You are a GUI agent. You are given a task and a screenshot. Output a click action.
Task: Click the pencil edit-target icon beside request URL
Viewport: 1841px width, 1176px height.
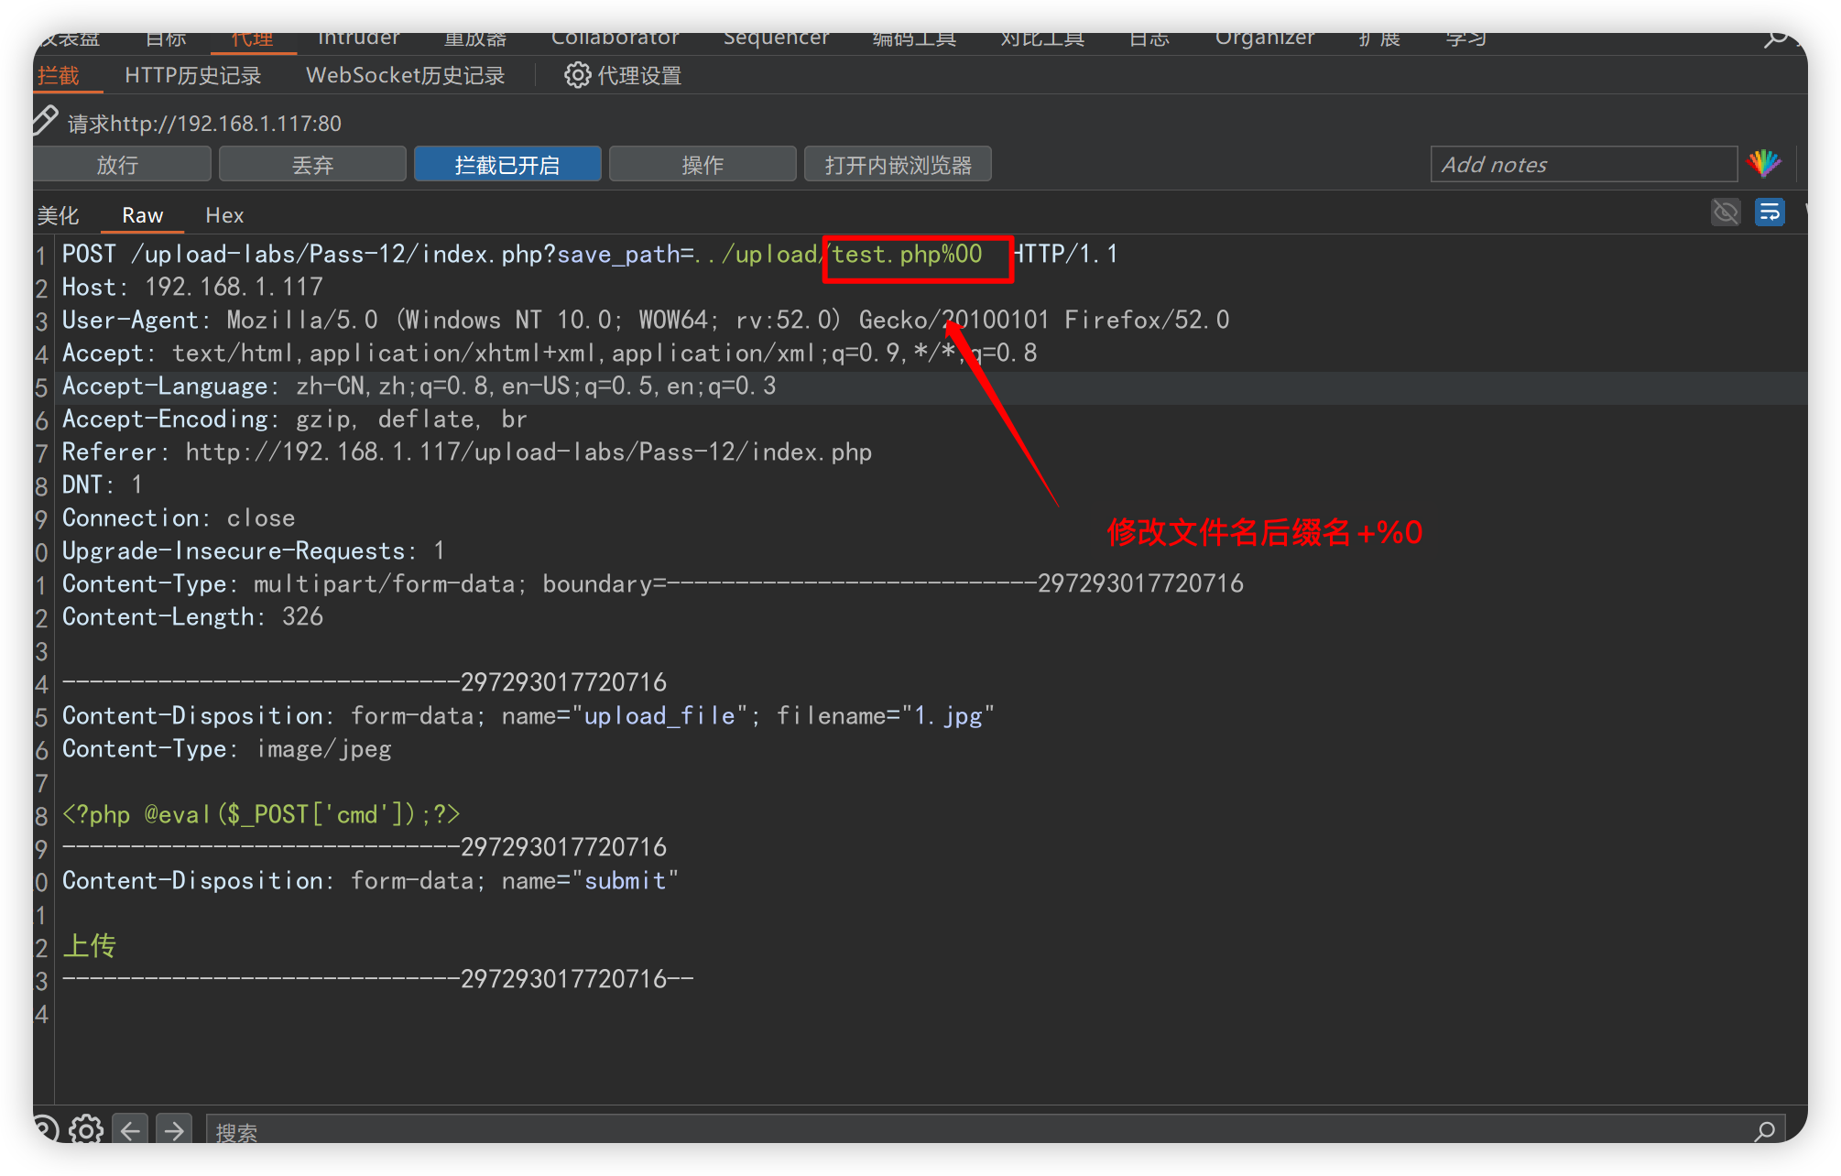pos(46,120)
